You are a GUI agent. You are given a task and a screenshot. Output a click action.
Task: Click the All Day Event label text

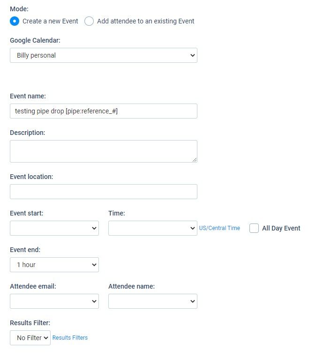pyautogui.click(x=281, y=228)
